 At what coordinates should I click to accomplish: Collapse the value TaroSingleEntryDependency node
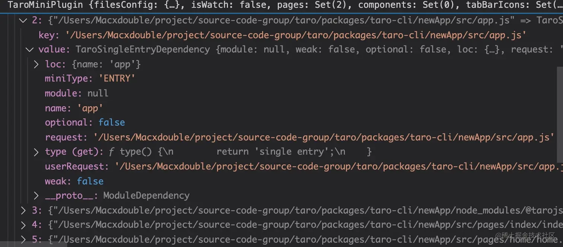29,49
